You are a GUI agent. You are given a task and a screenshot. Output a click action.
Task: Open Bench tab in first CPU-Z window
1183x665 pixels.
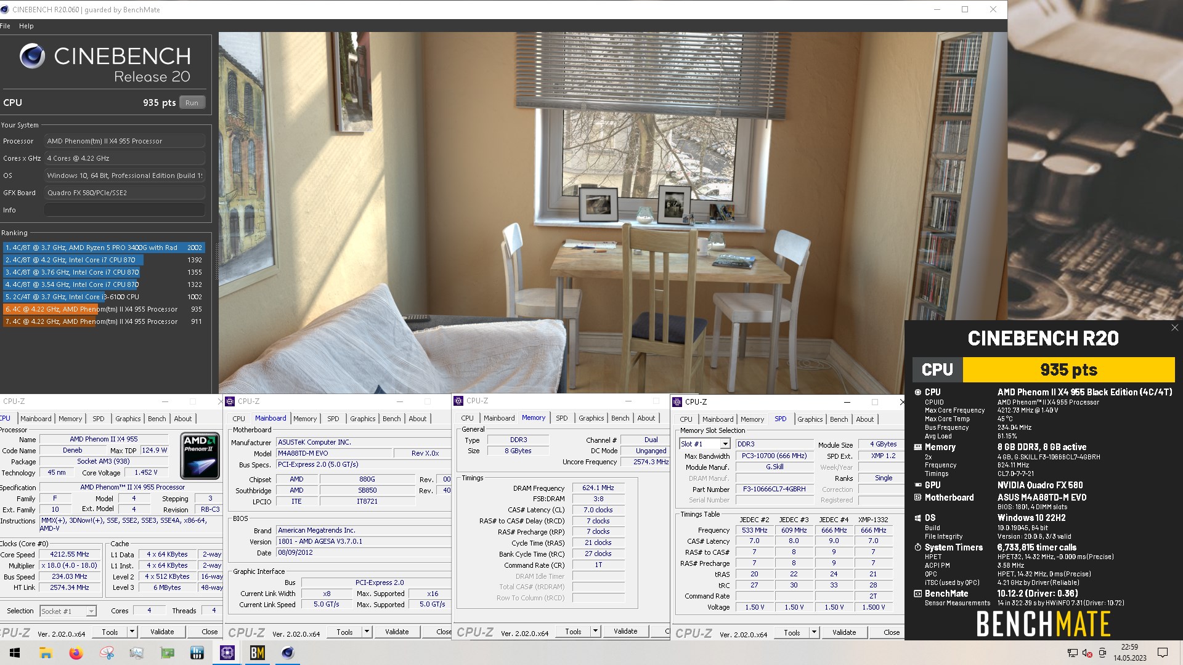(157, 419)
